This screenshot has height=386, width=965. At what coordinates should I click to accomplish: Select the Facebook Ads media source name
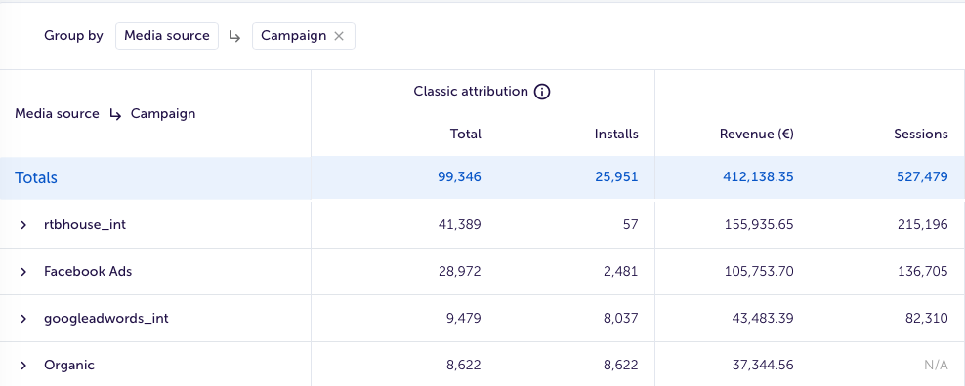(88, 271)
